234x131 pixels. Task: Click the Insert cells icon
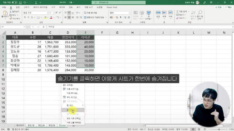[158, 13]
